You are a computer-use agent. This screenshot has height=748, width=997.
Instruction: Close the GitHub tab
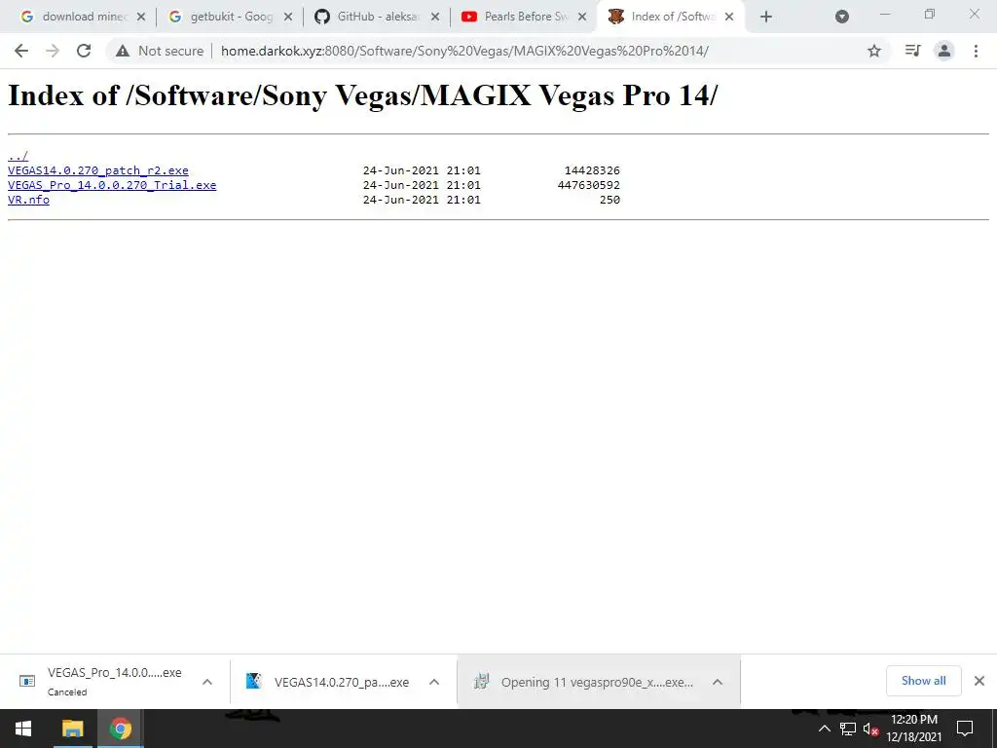click(435, 17)
